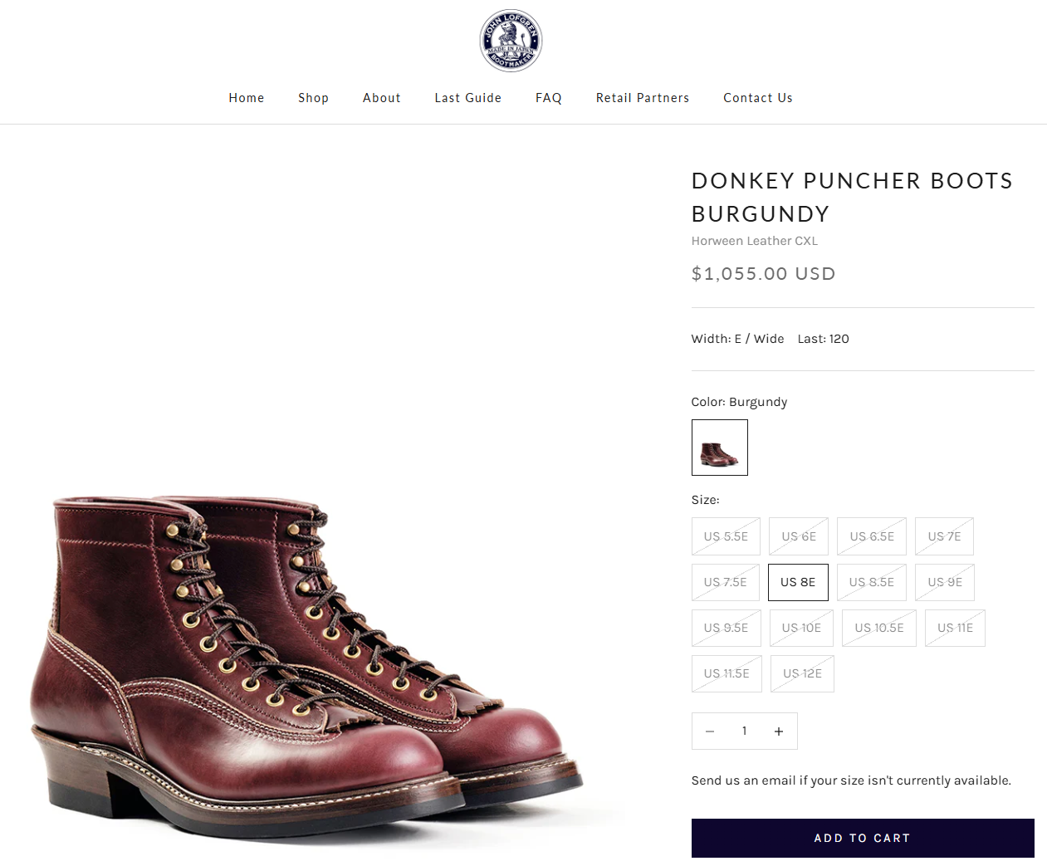This screenshot has height=866, width=1047.
Task: Choose size US 5.5E
Action: 726,536
